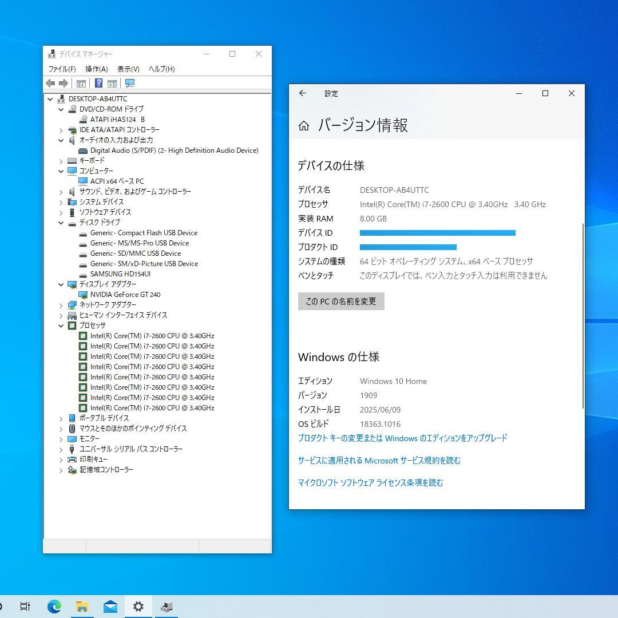
Task: Expand the モニター device category
Action: pos(61,439)
